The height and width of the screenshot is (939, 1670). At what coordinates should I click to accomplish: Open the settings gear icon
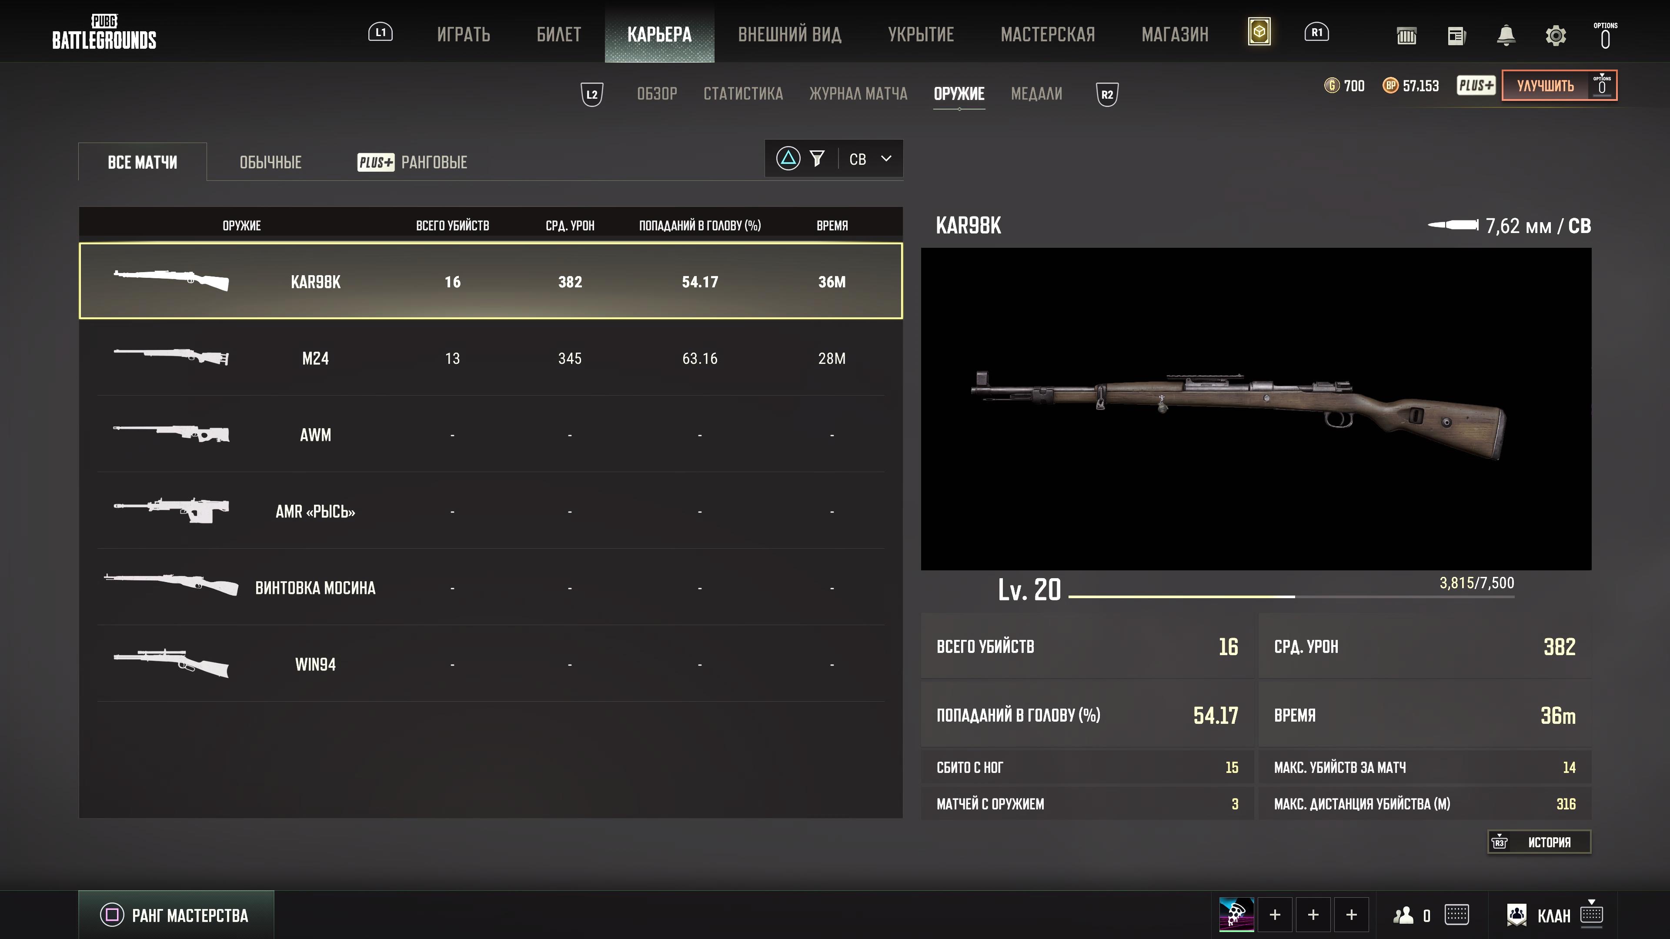(x=1555, y=36)
